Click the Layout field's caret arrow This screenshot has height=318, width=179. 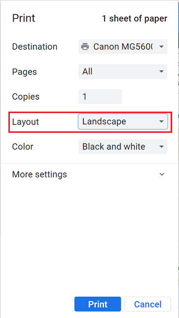(x=161, y=121)
